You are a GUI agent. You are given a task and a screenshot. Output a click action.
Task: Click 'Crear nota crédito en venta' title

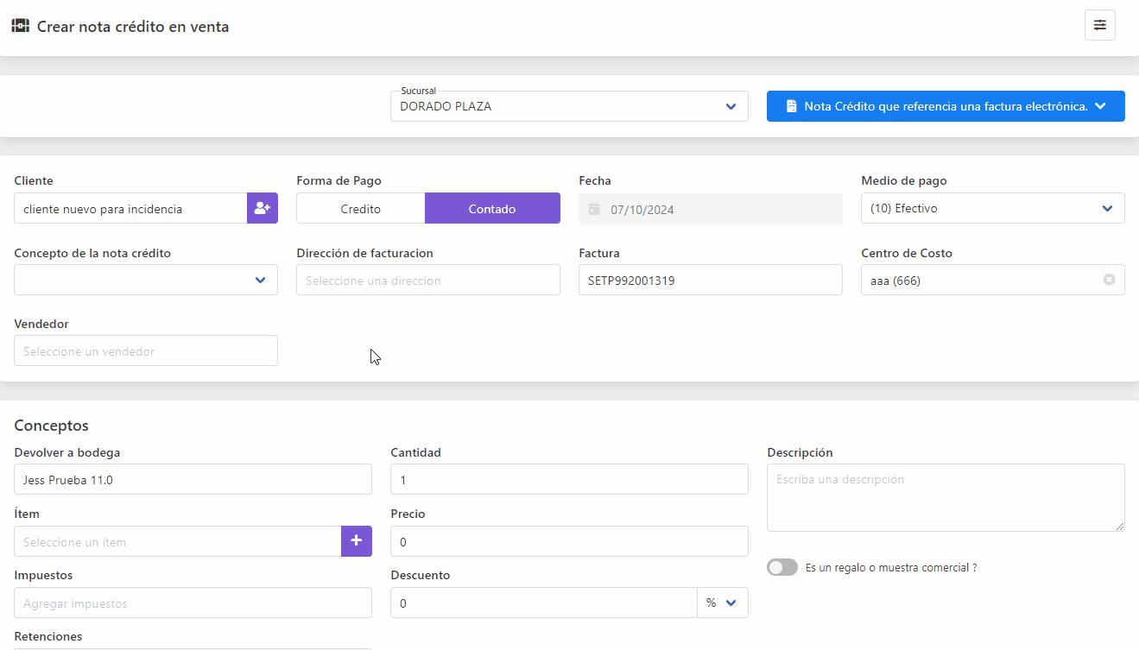133,27
